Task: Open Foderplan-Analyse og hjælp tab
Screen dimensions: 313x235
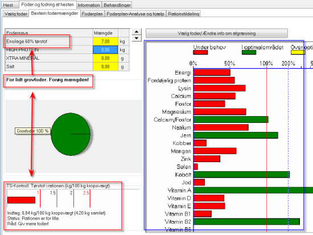Action: (135, 14)
